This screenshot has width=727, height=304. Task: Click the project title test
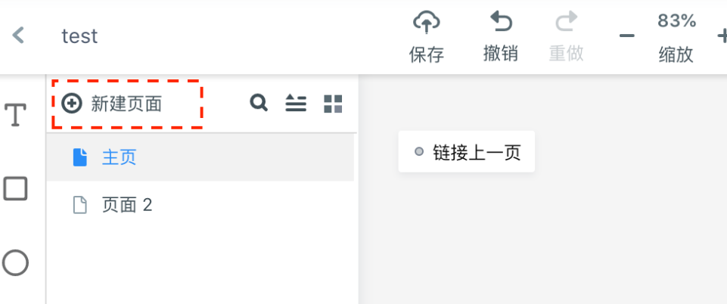[x=79, y=36]
